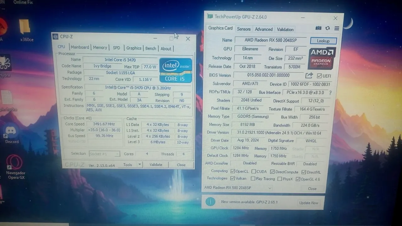Click the CPU-Z title bar icon

click(x=55, y=37)
